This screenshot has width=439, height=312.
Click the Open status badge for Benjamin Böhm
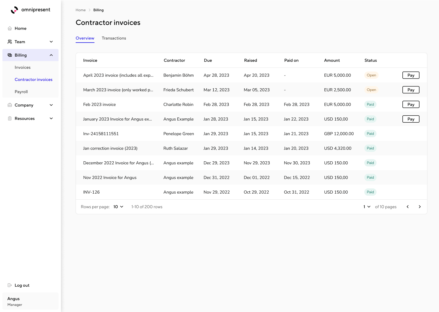371,75
